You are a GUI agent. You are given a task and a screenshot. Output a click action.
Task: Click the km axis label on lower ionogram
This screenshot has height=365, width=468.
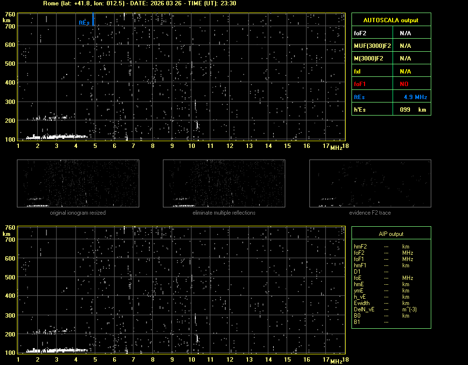tap(6, 234)
